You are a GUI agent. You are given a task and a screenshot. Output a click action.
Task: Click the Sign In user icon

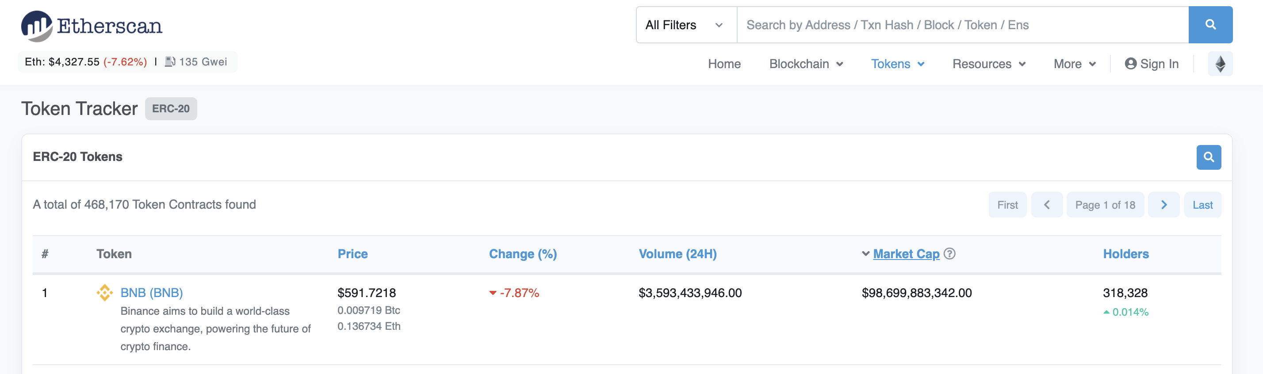click(x=1131, y=64)
